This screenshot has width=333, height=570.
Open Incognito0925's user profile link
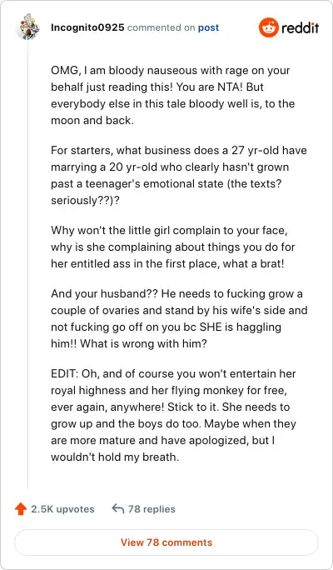point(87,27)
